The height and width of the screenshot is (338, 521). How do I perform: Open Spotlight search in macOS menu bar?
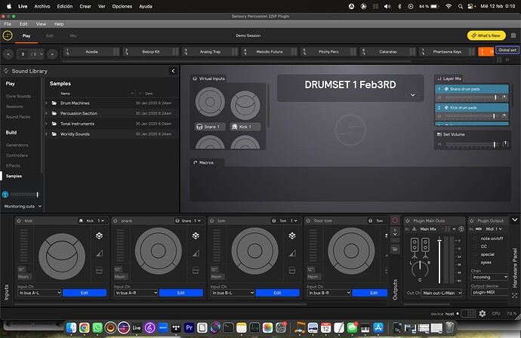click(x=460, y=6)
